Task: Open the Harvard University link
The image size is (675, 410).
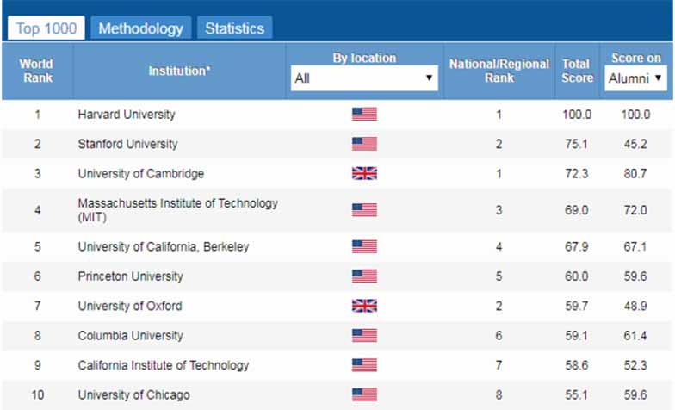Action: tap(127, 114)
